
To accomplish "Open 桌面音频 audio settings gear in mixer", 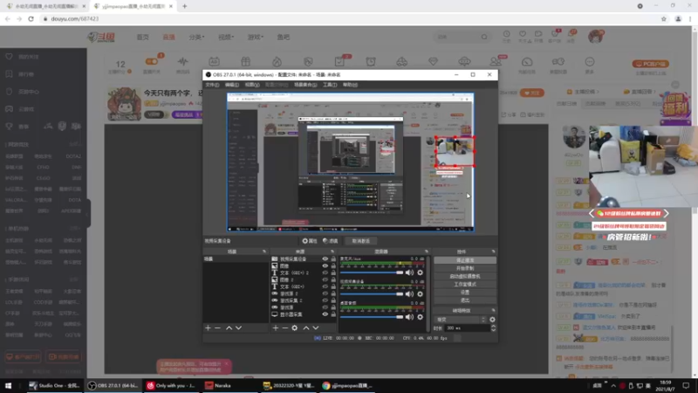I will pos(420,317).
